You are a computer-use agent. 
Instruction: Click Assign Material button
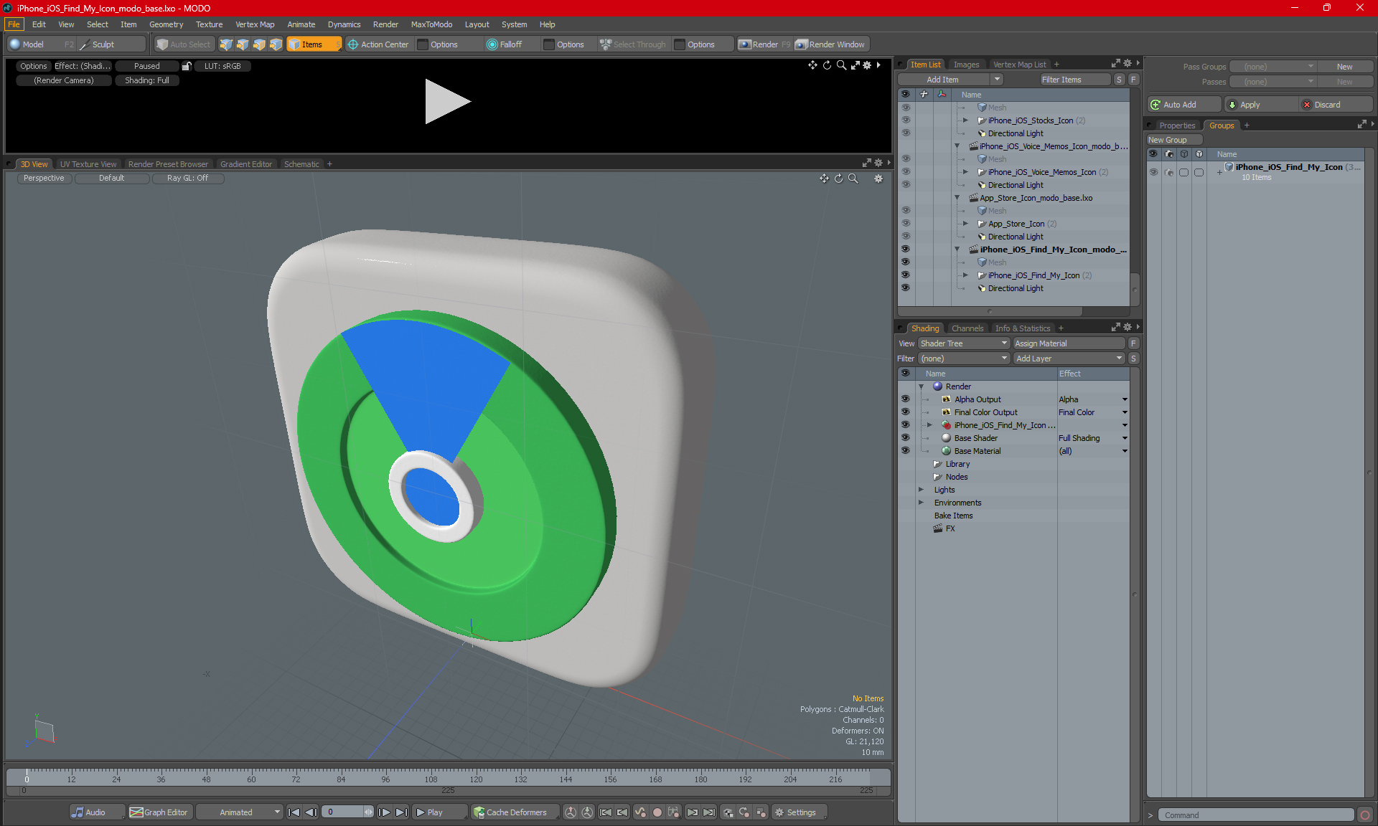[x=1069, y=343]
